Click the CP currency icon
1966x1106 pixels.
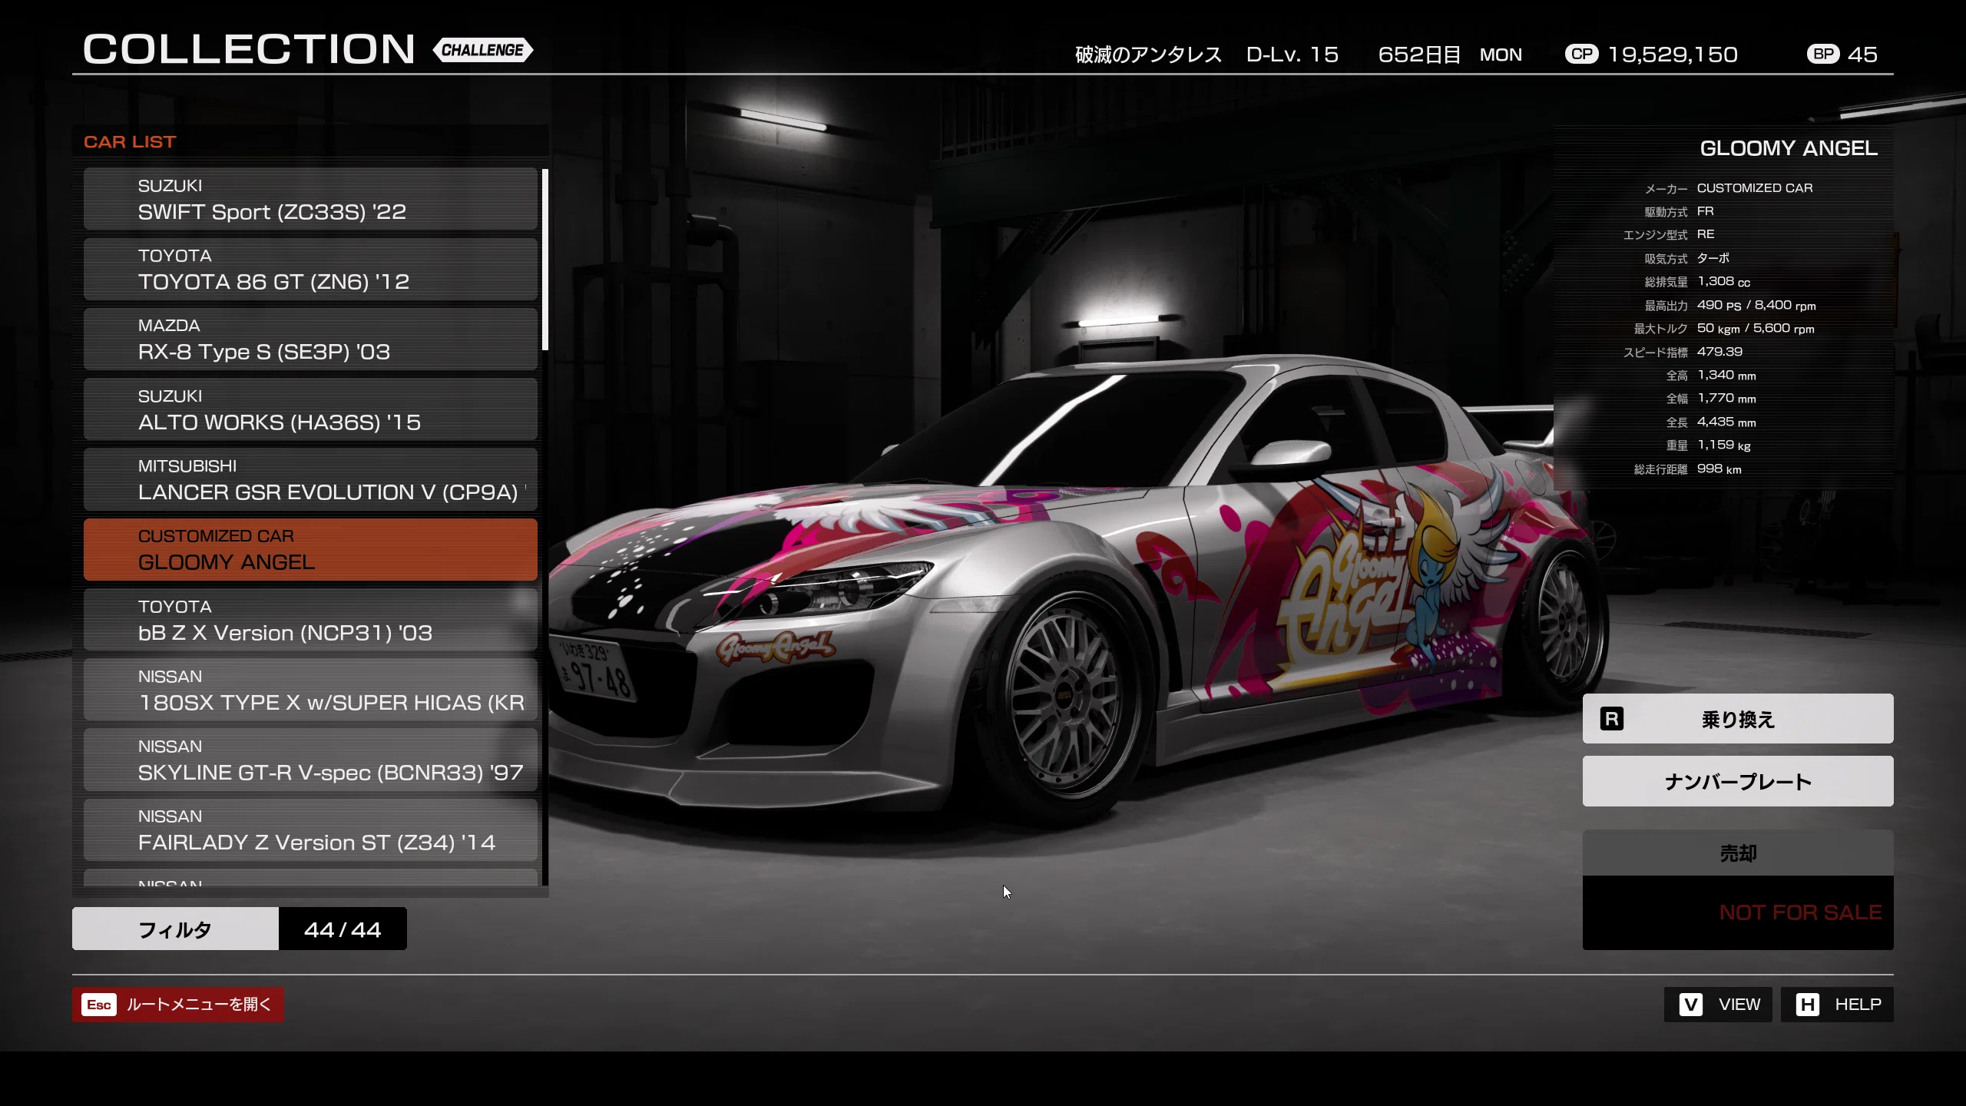click(1581, 54)
